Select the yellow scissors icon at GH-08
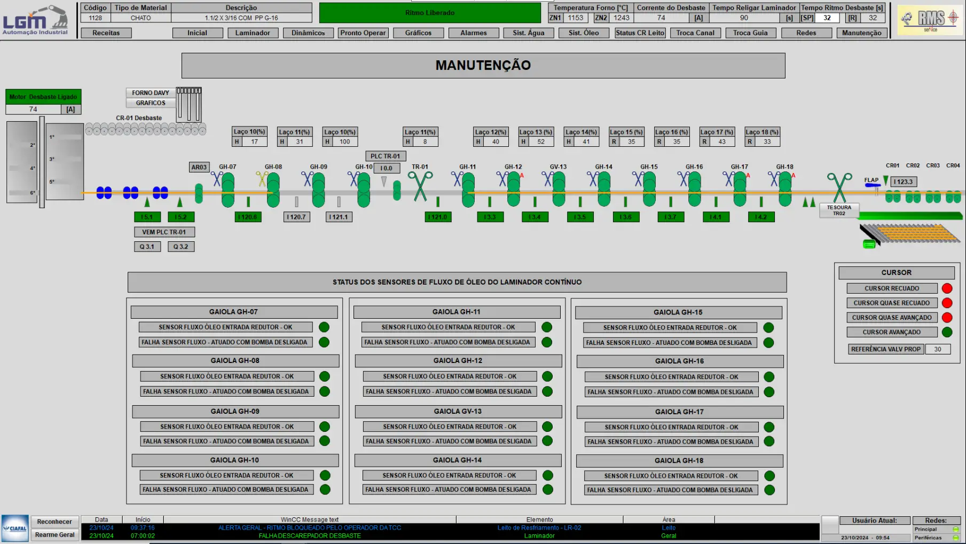 coord(262,178)
